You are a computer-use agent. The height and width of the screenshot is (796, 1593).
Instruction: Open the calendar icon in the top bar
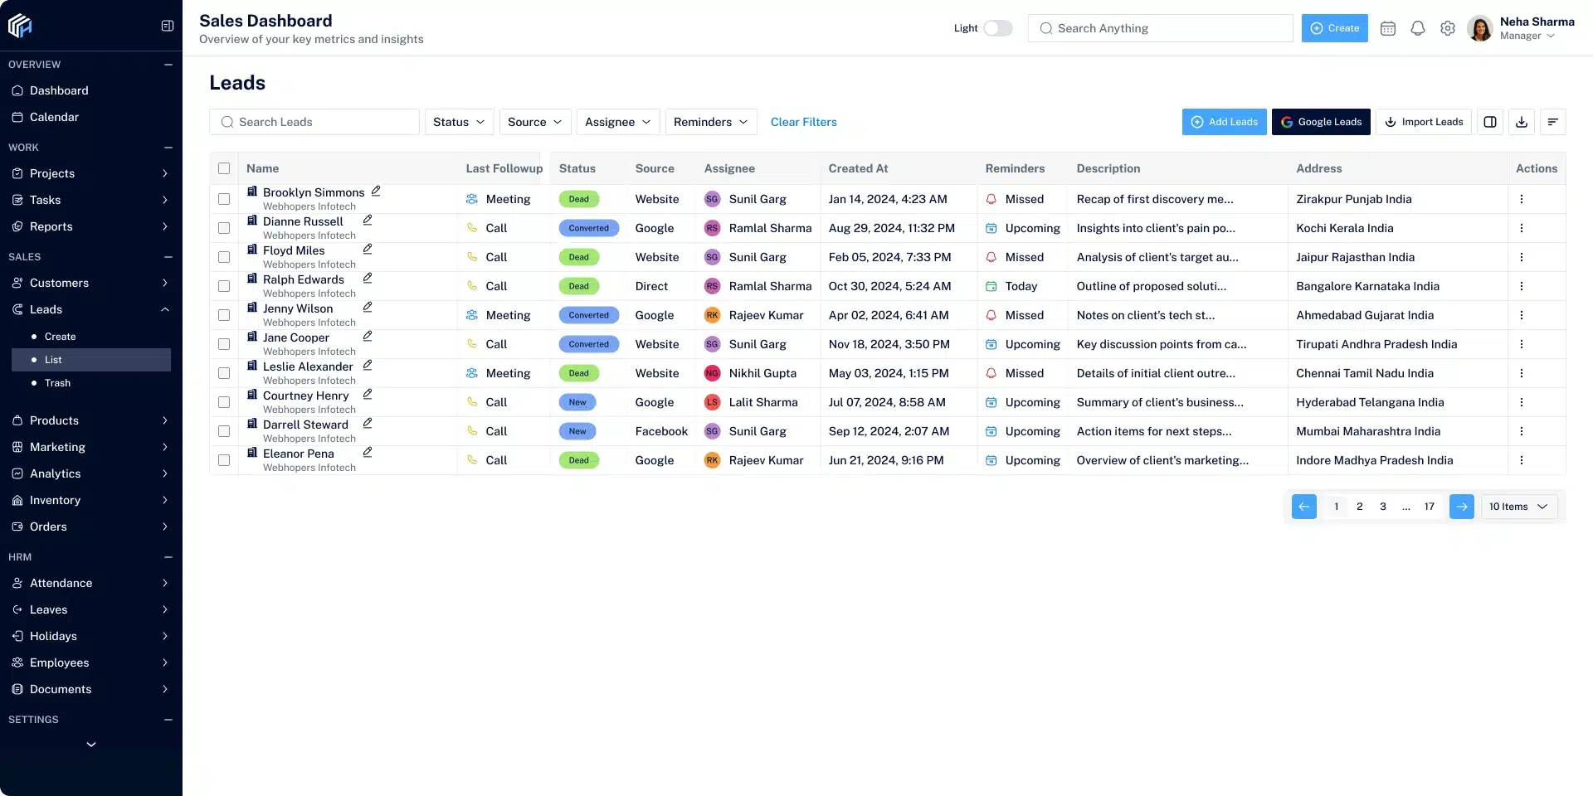pos(1388,28)
